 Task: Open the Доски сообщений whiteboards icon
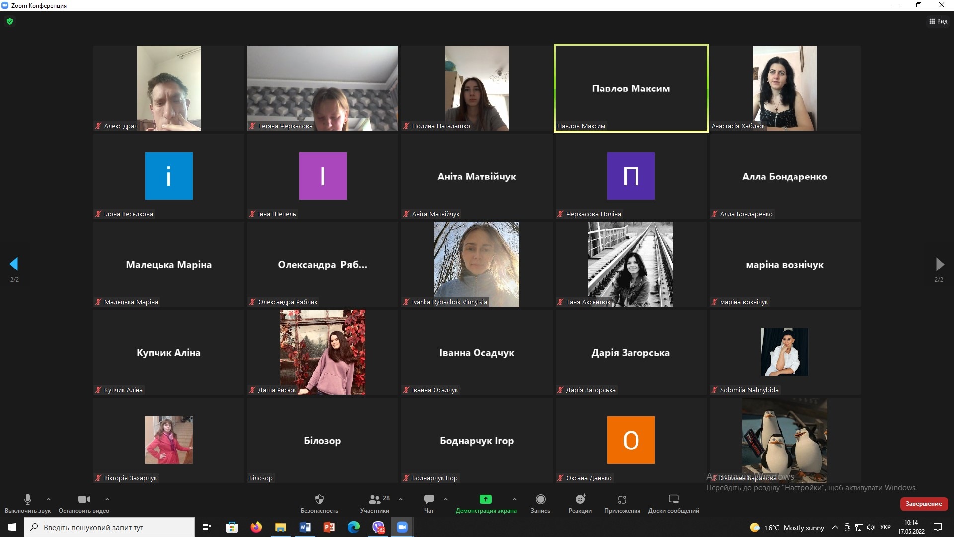[x=673, y=499]
